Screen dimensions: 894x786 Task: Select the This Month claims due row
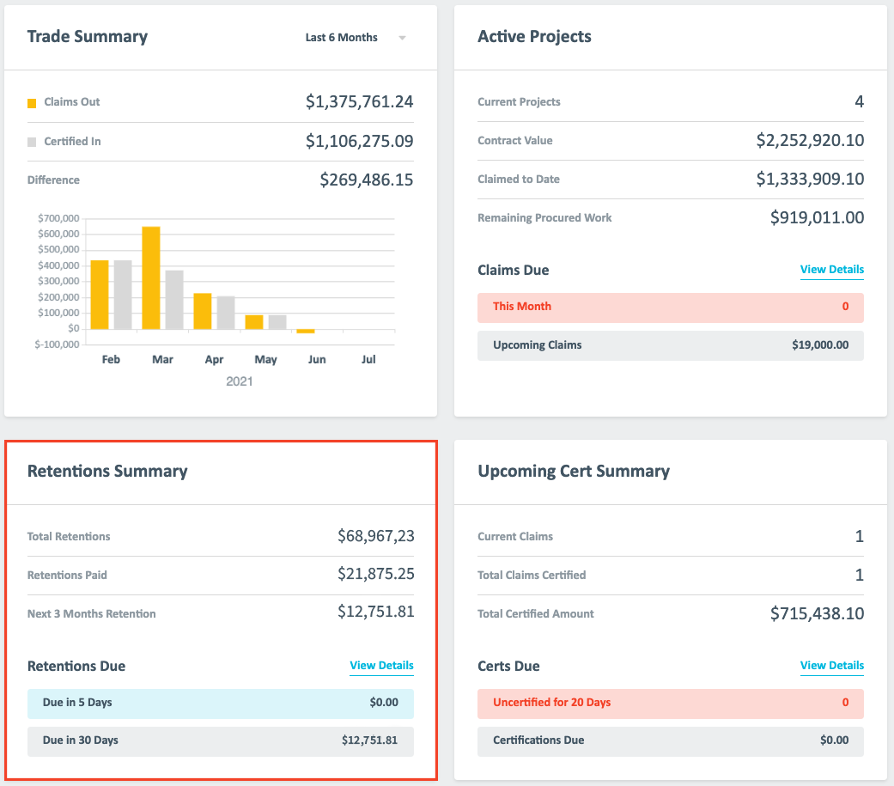671,308
